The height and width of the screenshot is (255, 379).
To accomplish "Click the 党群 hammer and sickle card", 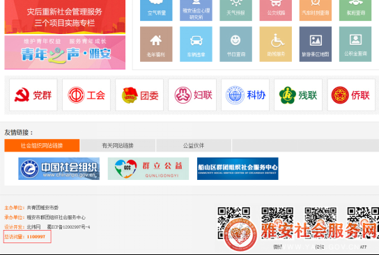I will (33, 95).
